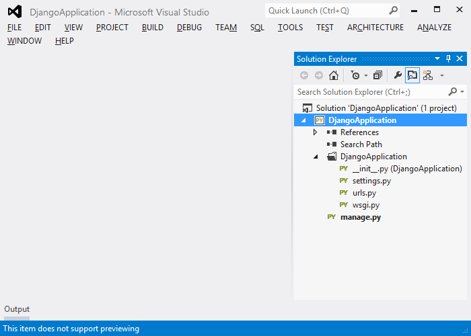471x336 pixels.
Task: Open the HELP menu
Action: point(65,40)
